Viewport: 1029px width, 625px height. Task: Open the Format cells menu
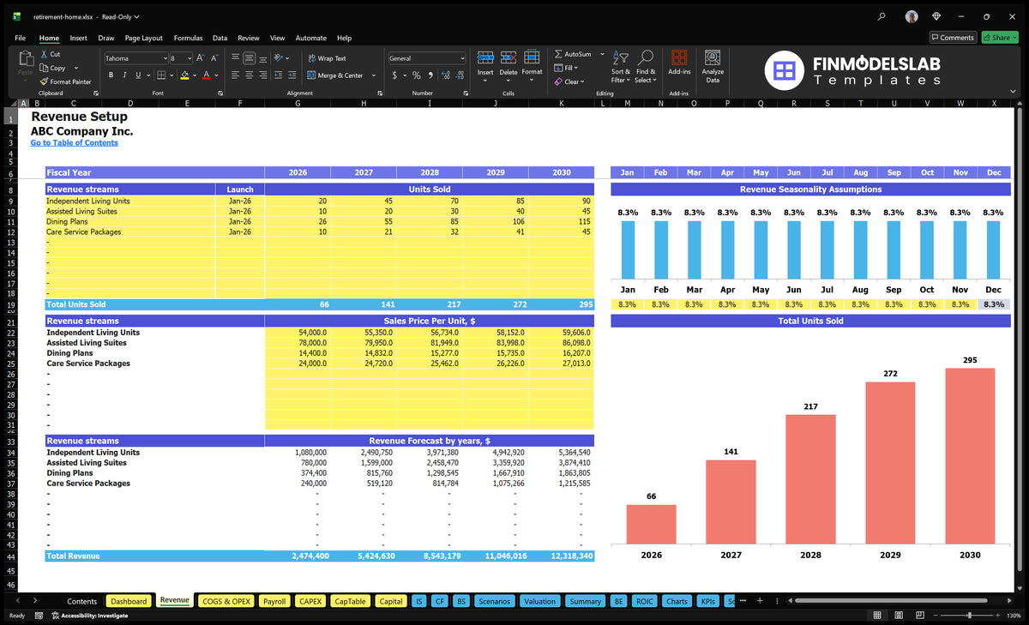click(x=532, y=64)
